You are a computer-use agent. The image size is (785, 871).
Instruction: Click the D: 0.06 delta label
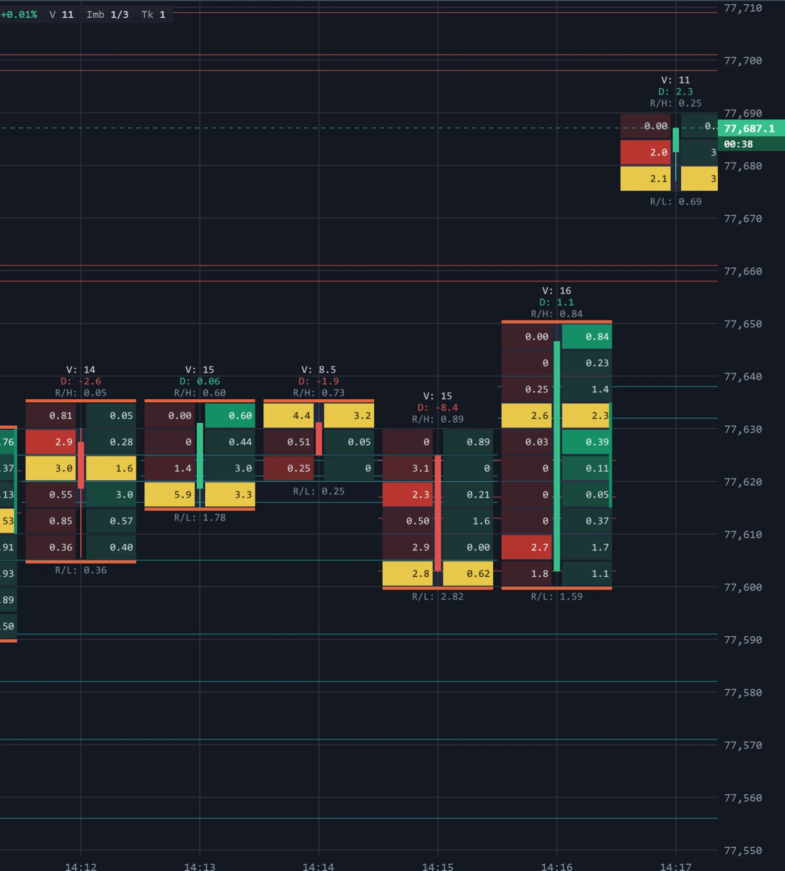point(200,381)
